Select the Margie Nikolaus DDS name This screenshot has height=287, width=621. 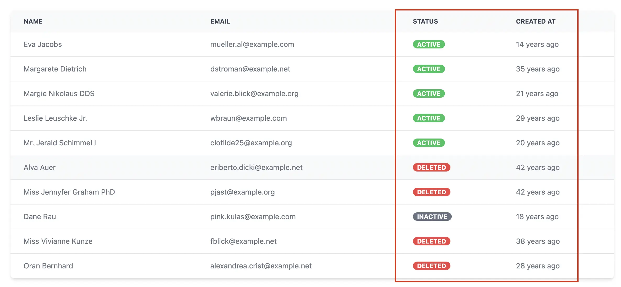[59, 94]
